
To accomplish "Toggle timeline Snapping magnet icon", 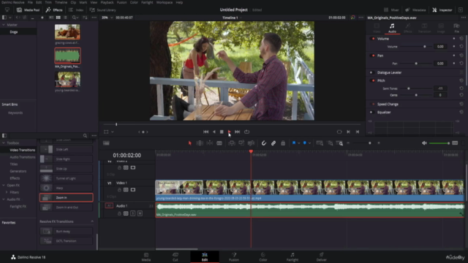I will [x=264, y=143].
